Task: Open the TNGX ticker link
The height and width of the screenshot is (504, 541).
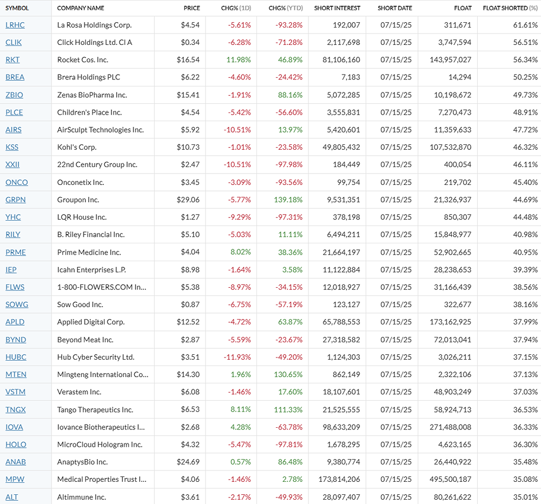Action: [x=16, y=409]
